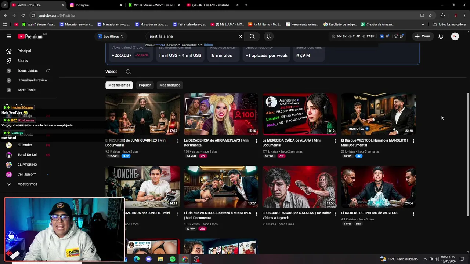
Task: Click the Crear button
Action: (x=423, y=36)
